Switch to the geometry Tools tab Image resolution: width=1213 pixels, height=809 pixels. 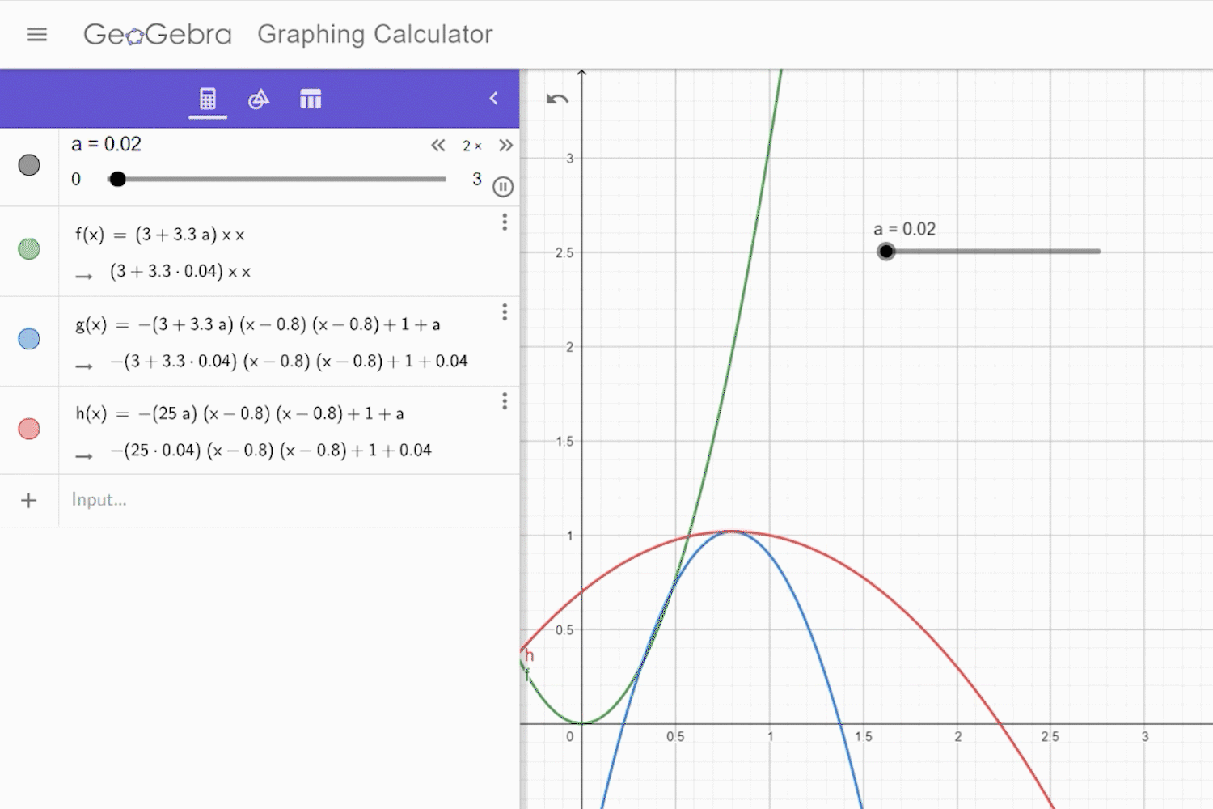click(x=259, y=99)
